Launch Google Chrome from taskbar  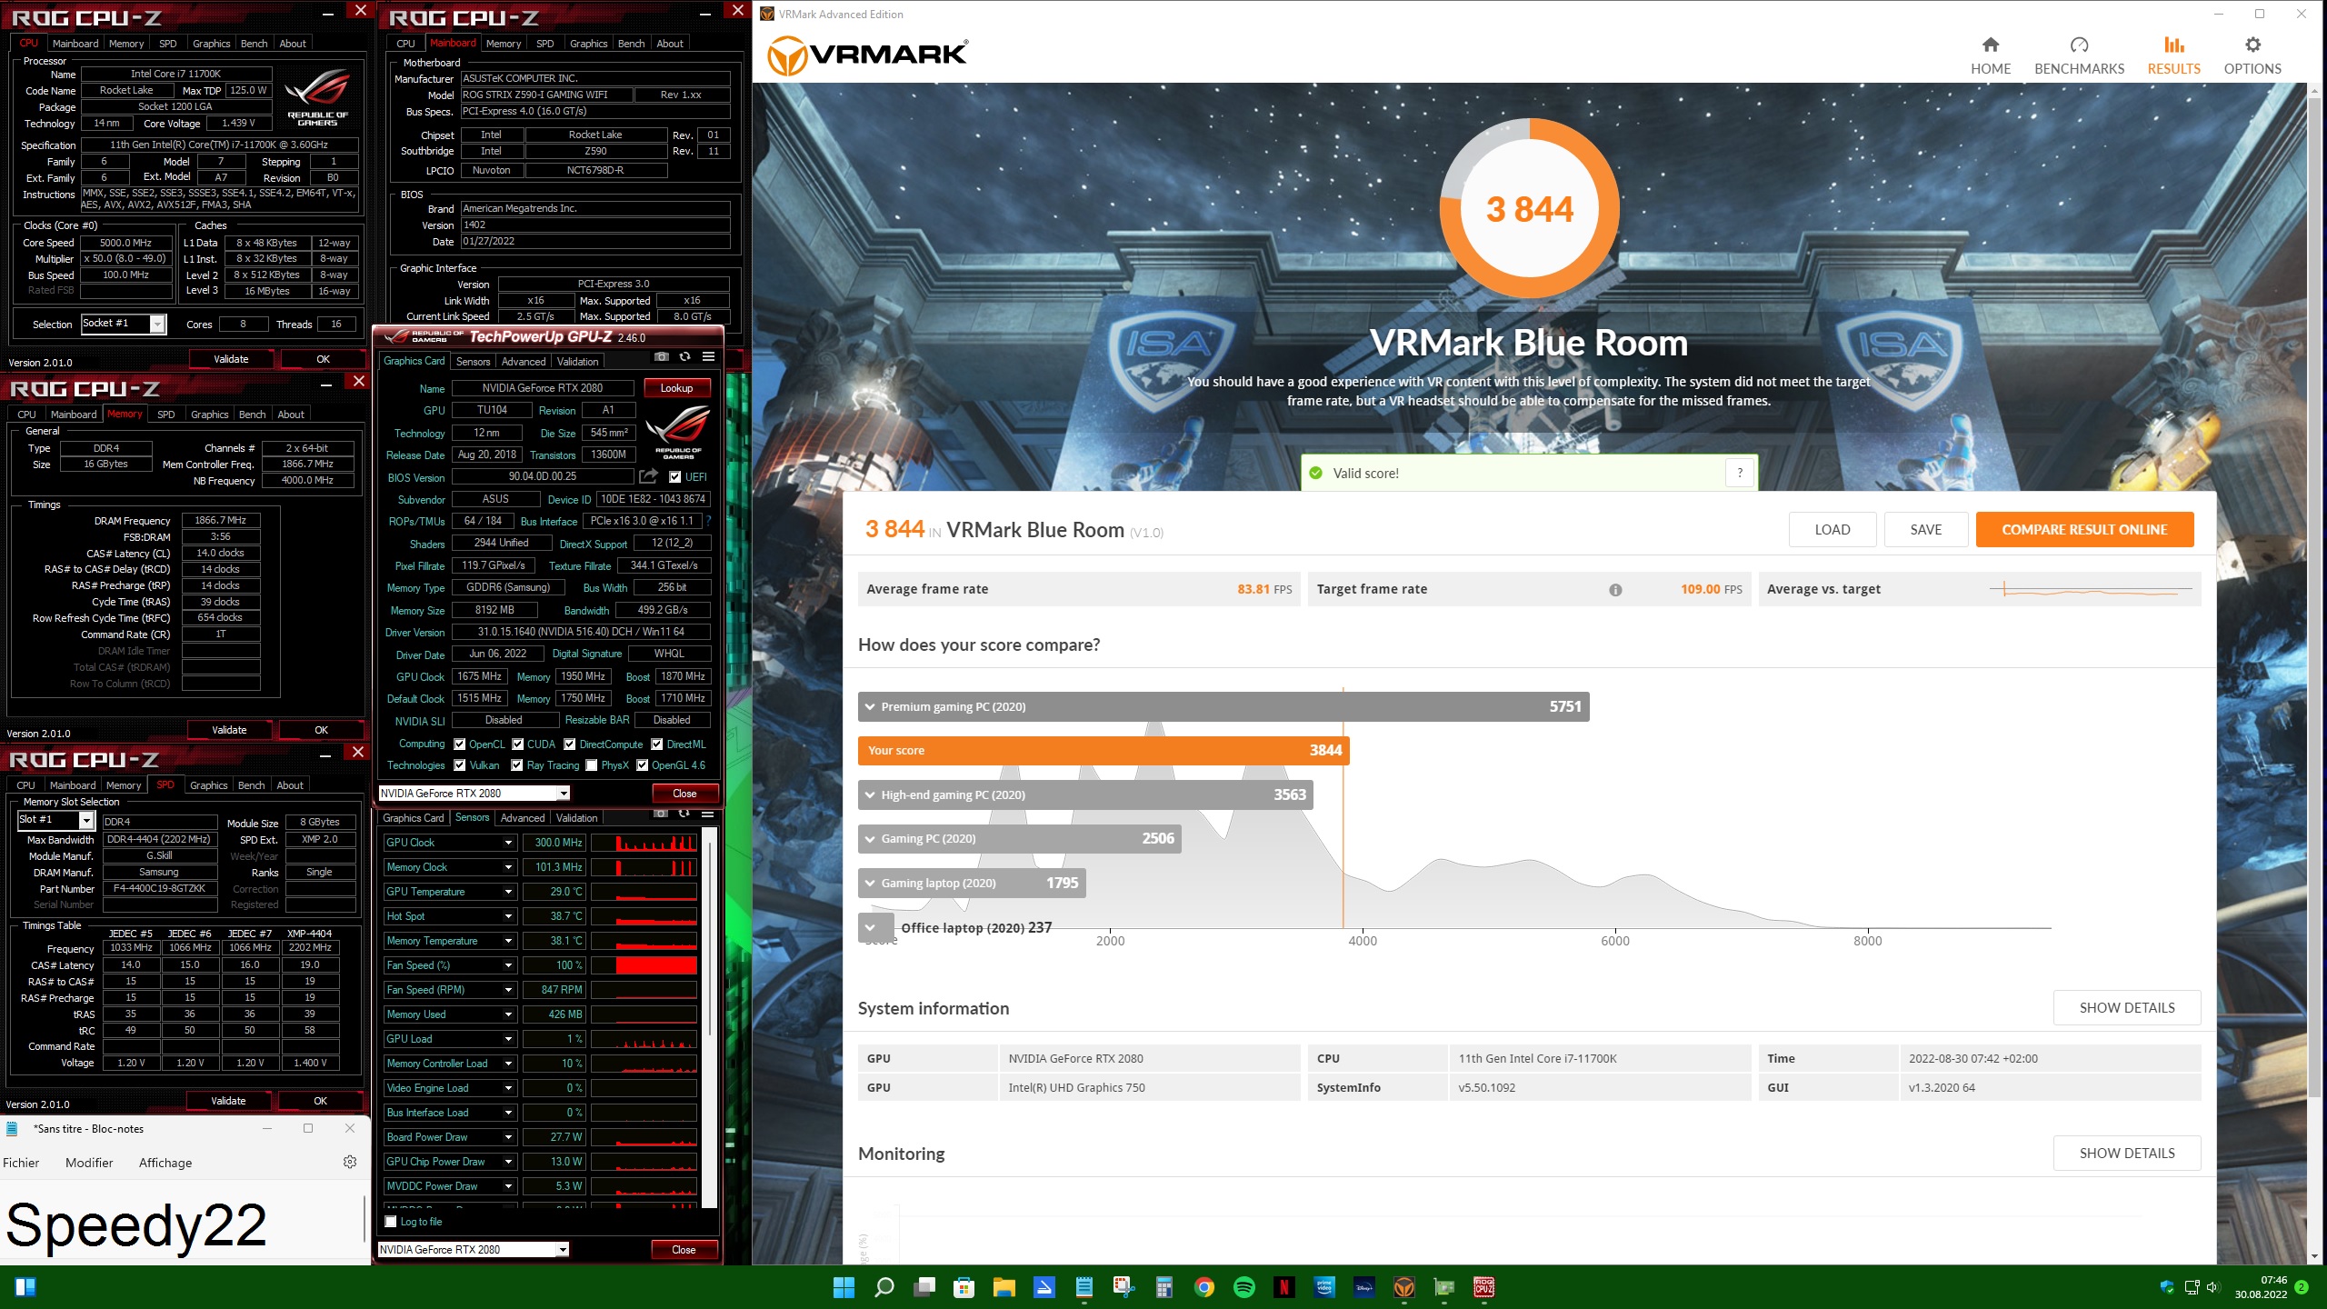coord(1204,1287)
